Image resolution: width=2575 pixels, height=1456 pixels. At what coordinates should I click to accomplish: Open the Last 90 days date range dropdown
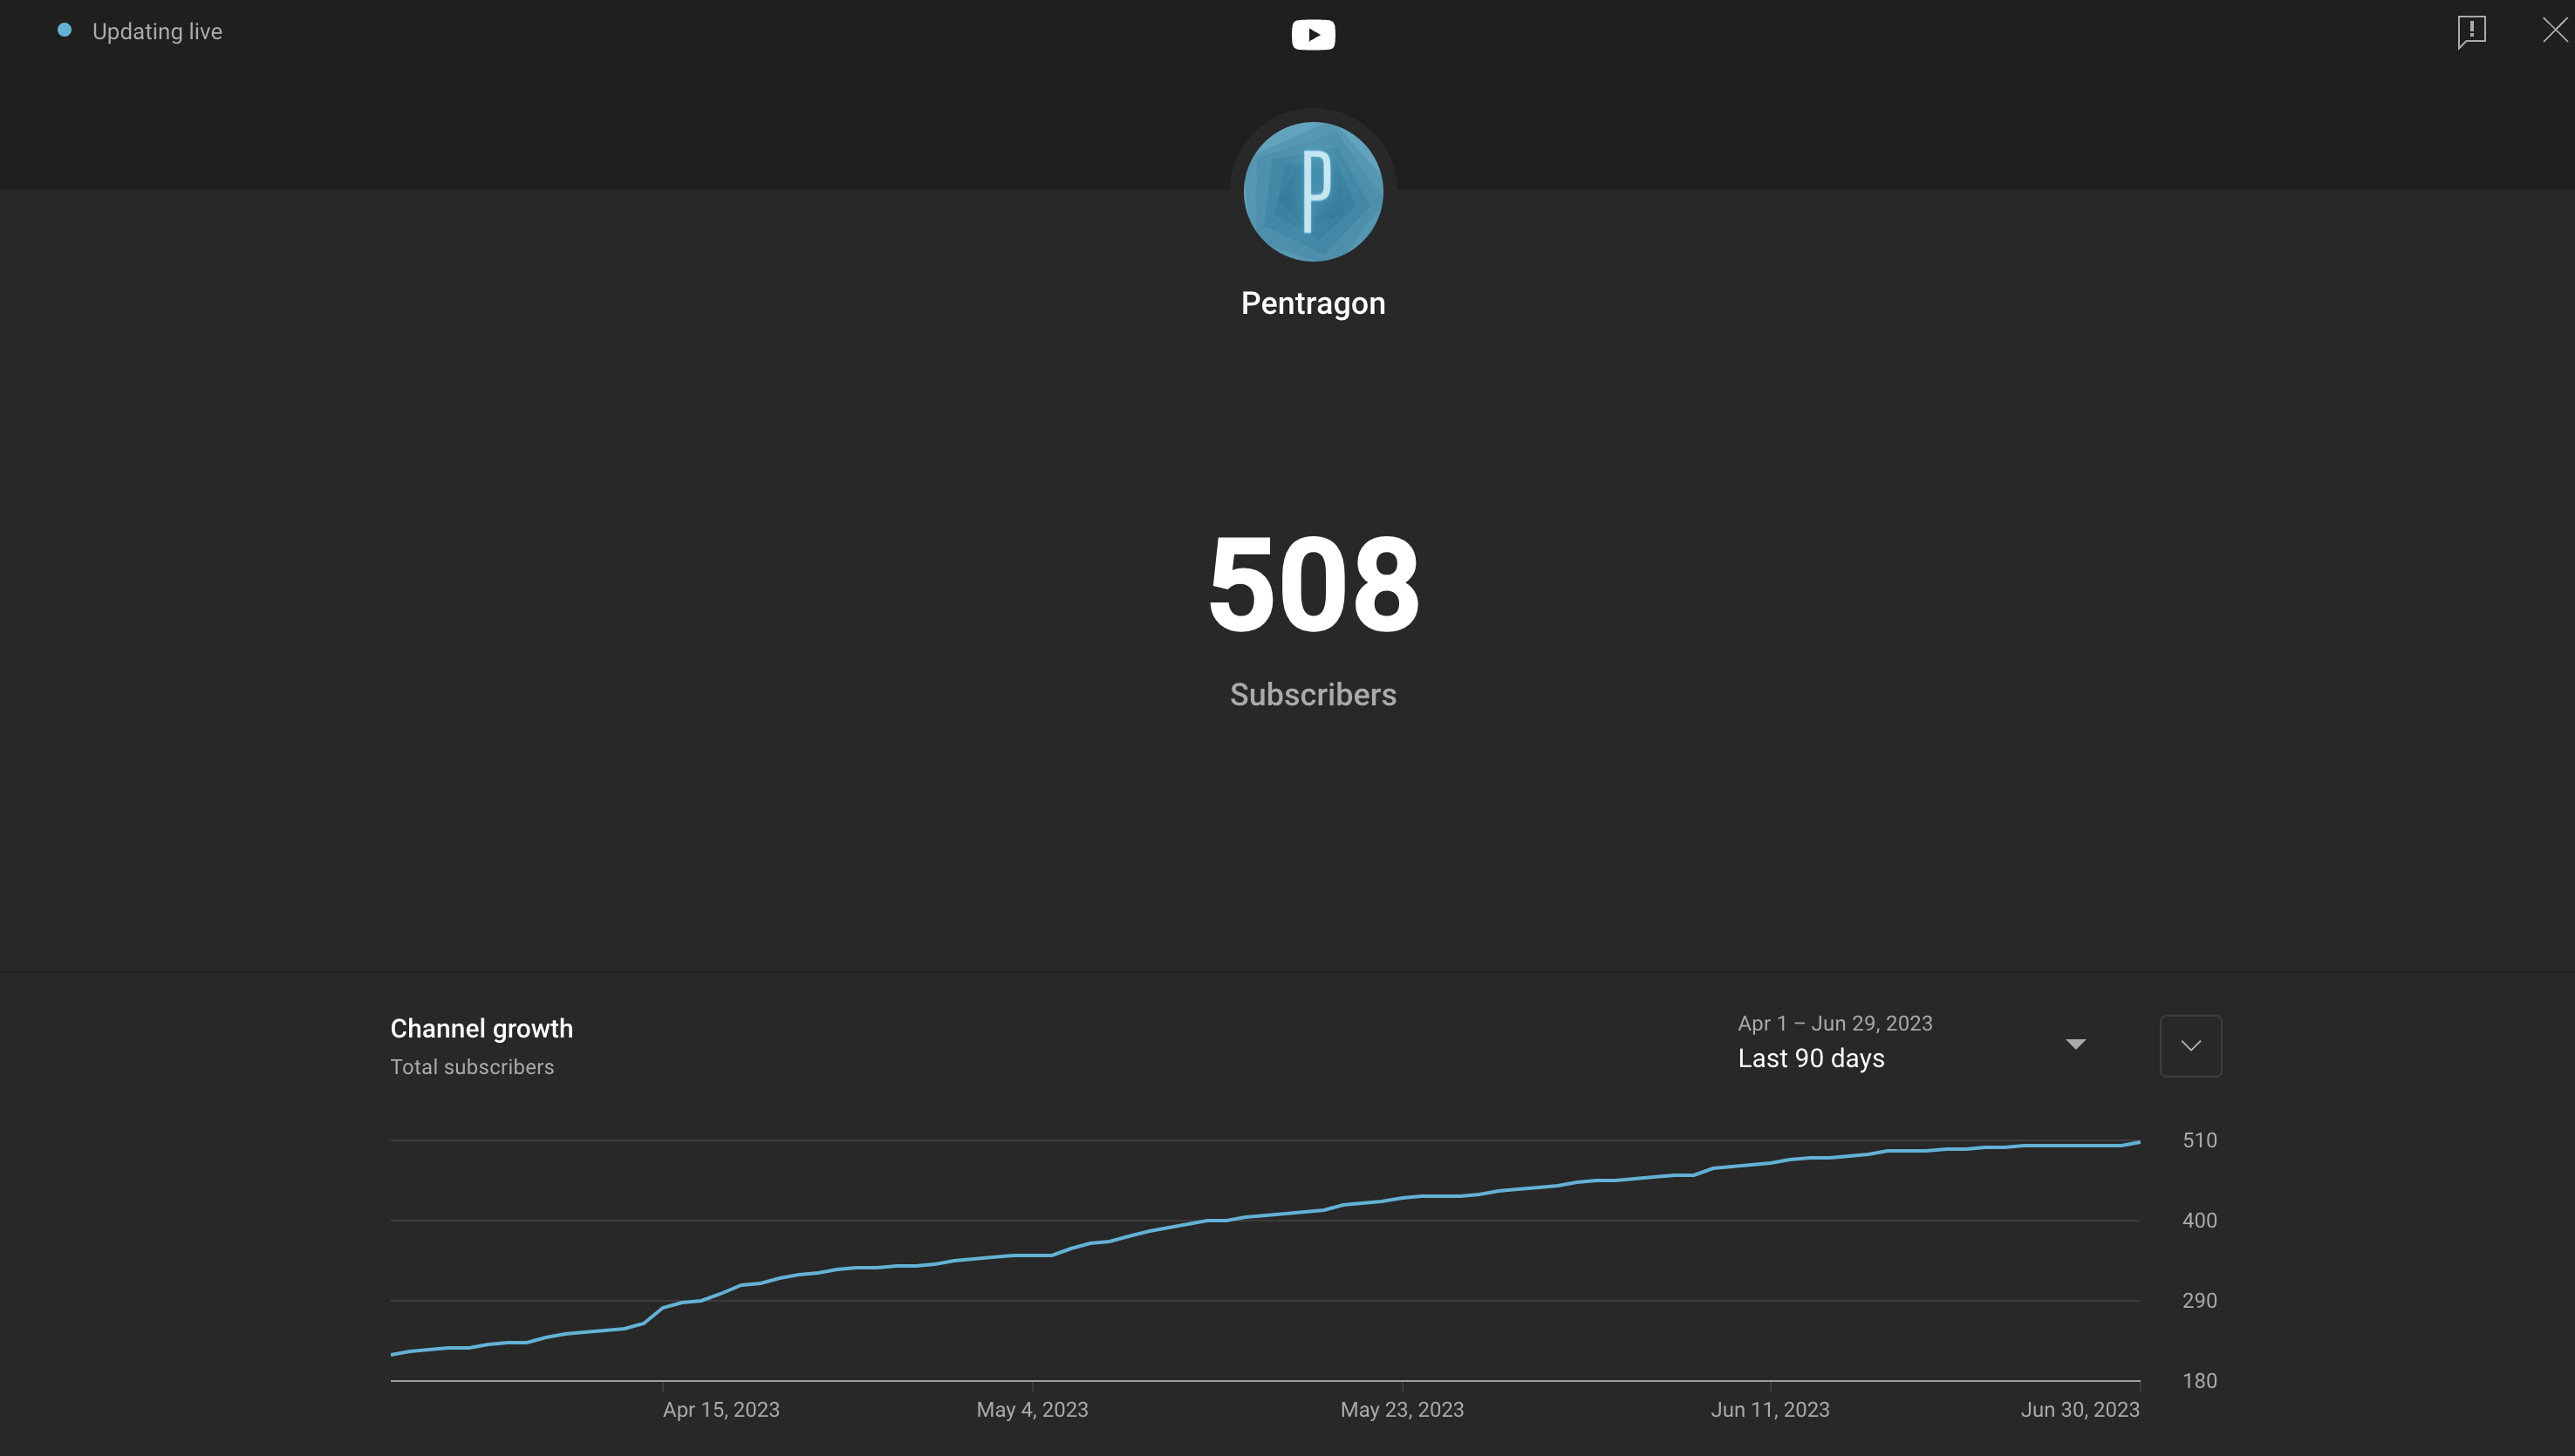tap(1913, 1044)
